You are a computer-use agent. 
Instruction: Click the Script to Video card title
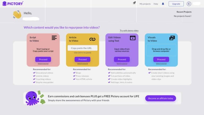34,39
